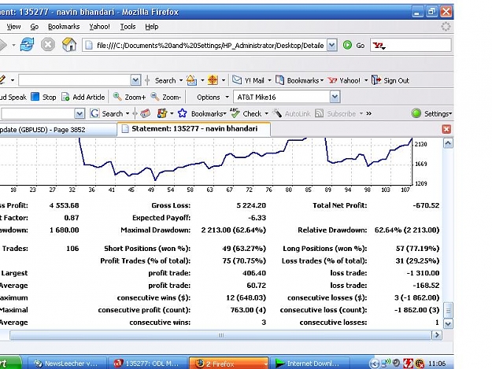492x369 pixels.
Task: Open NewsLeecher in the taskbar
Action: pos(67,363)
